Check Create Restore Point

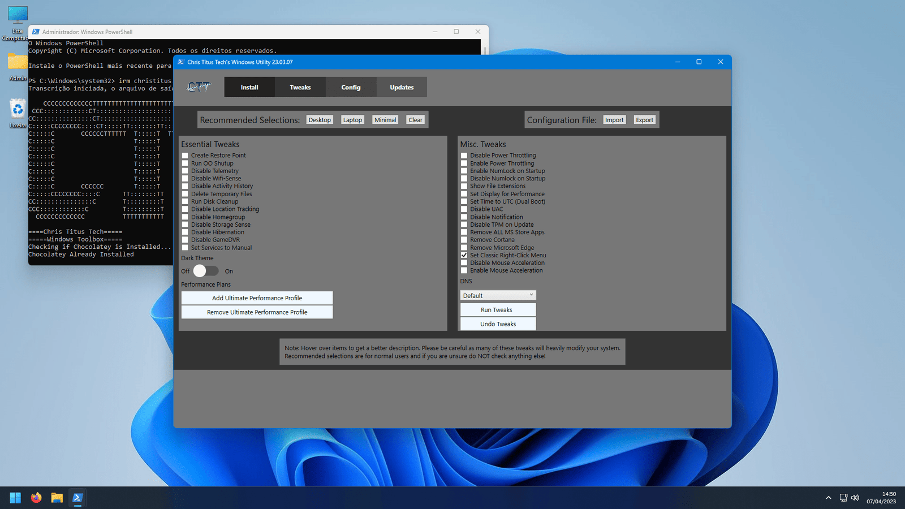pos(185,156)
